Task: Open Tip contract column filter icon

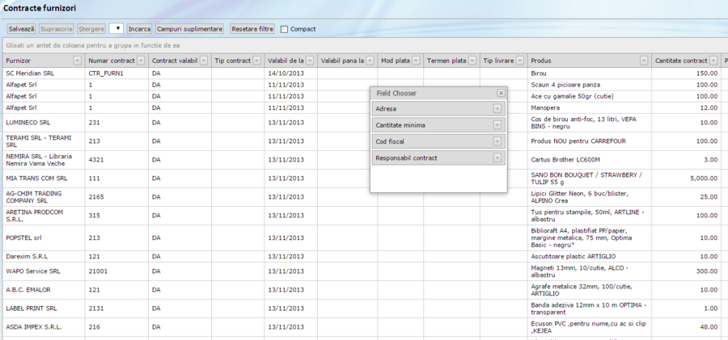Action: point(256,61)
